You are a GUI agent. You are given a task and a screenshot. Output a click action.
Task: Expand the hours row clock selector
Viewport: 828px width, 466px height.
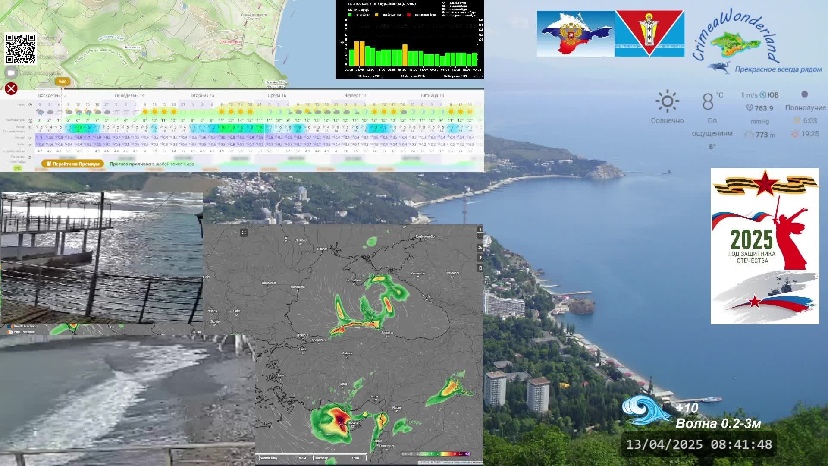click(30, 104)
